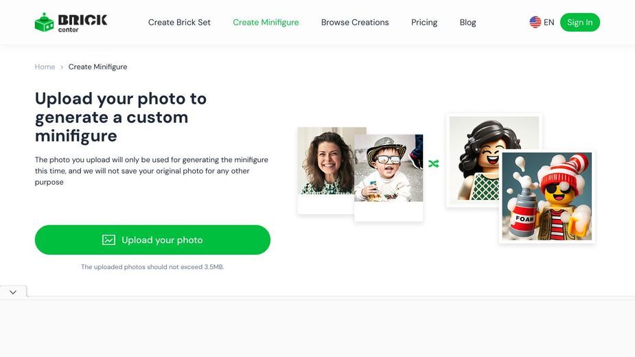Viewport: 635px width, 357px height.
Task: Open the foam bottle minifigure image
Action: [546, 196]
